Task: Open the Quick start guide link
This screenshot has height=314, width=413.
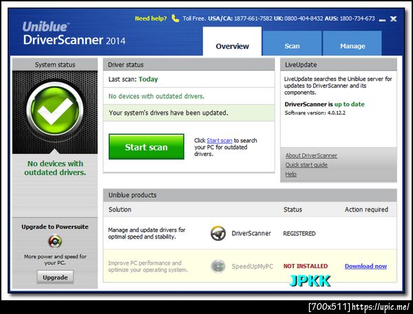Action: pos(306,165)
